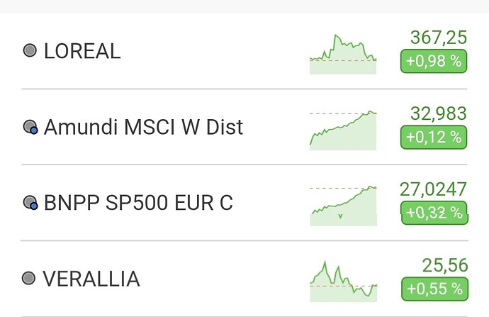Image resolution: width=489 pixels, height=317 pixels.
Task: Click the status dot beside BNPP SP500 EUR C
Action: pyautogui.click(x=30, y=203)
